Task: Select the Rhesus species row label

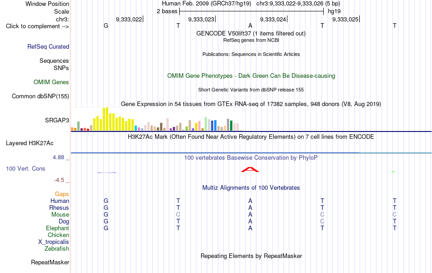Action: click(x=59, y=207)
